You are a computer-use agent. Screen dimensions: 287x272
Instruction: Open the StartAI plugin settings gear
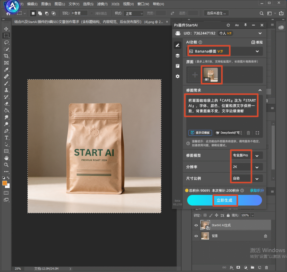click(x=177, y=76)
